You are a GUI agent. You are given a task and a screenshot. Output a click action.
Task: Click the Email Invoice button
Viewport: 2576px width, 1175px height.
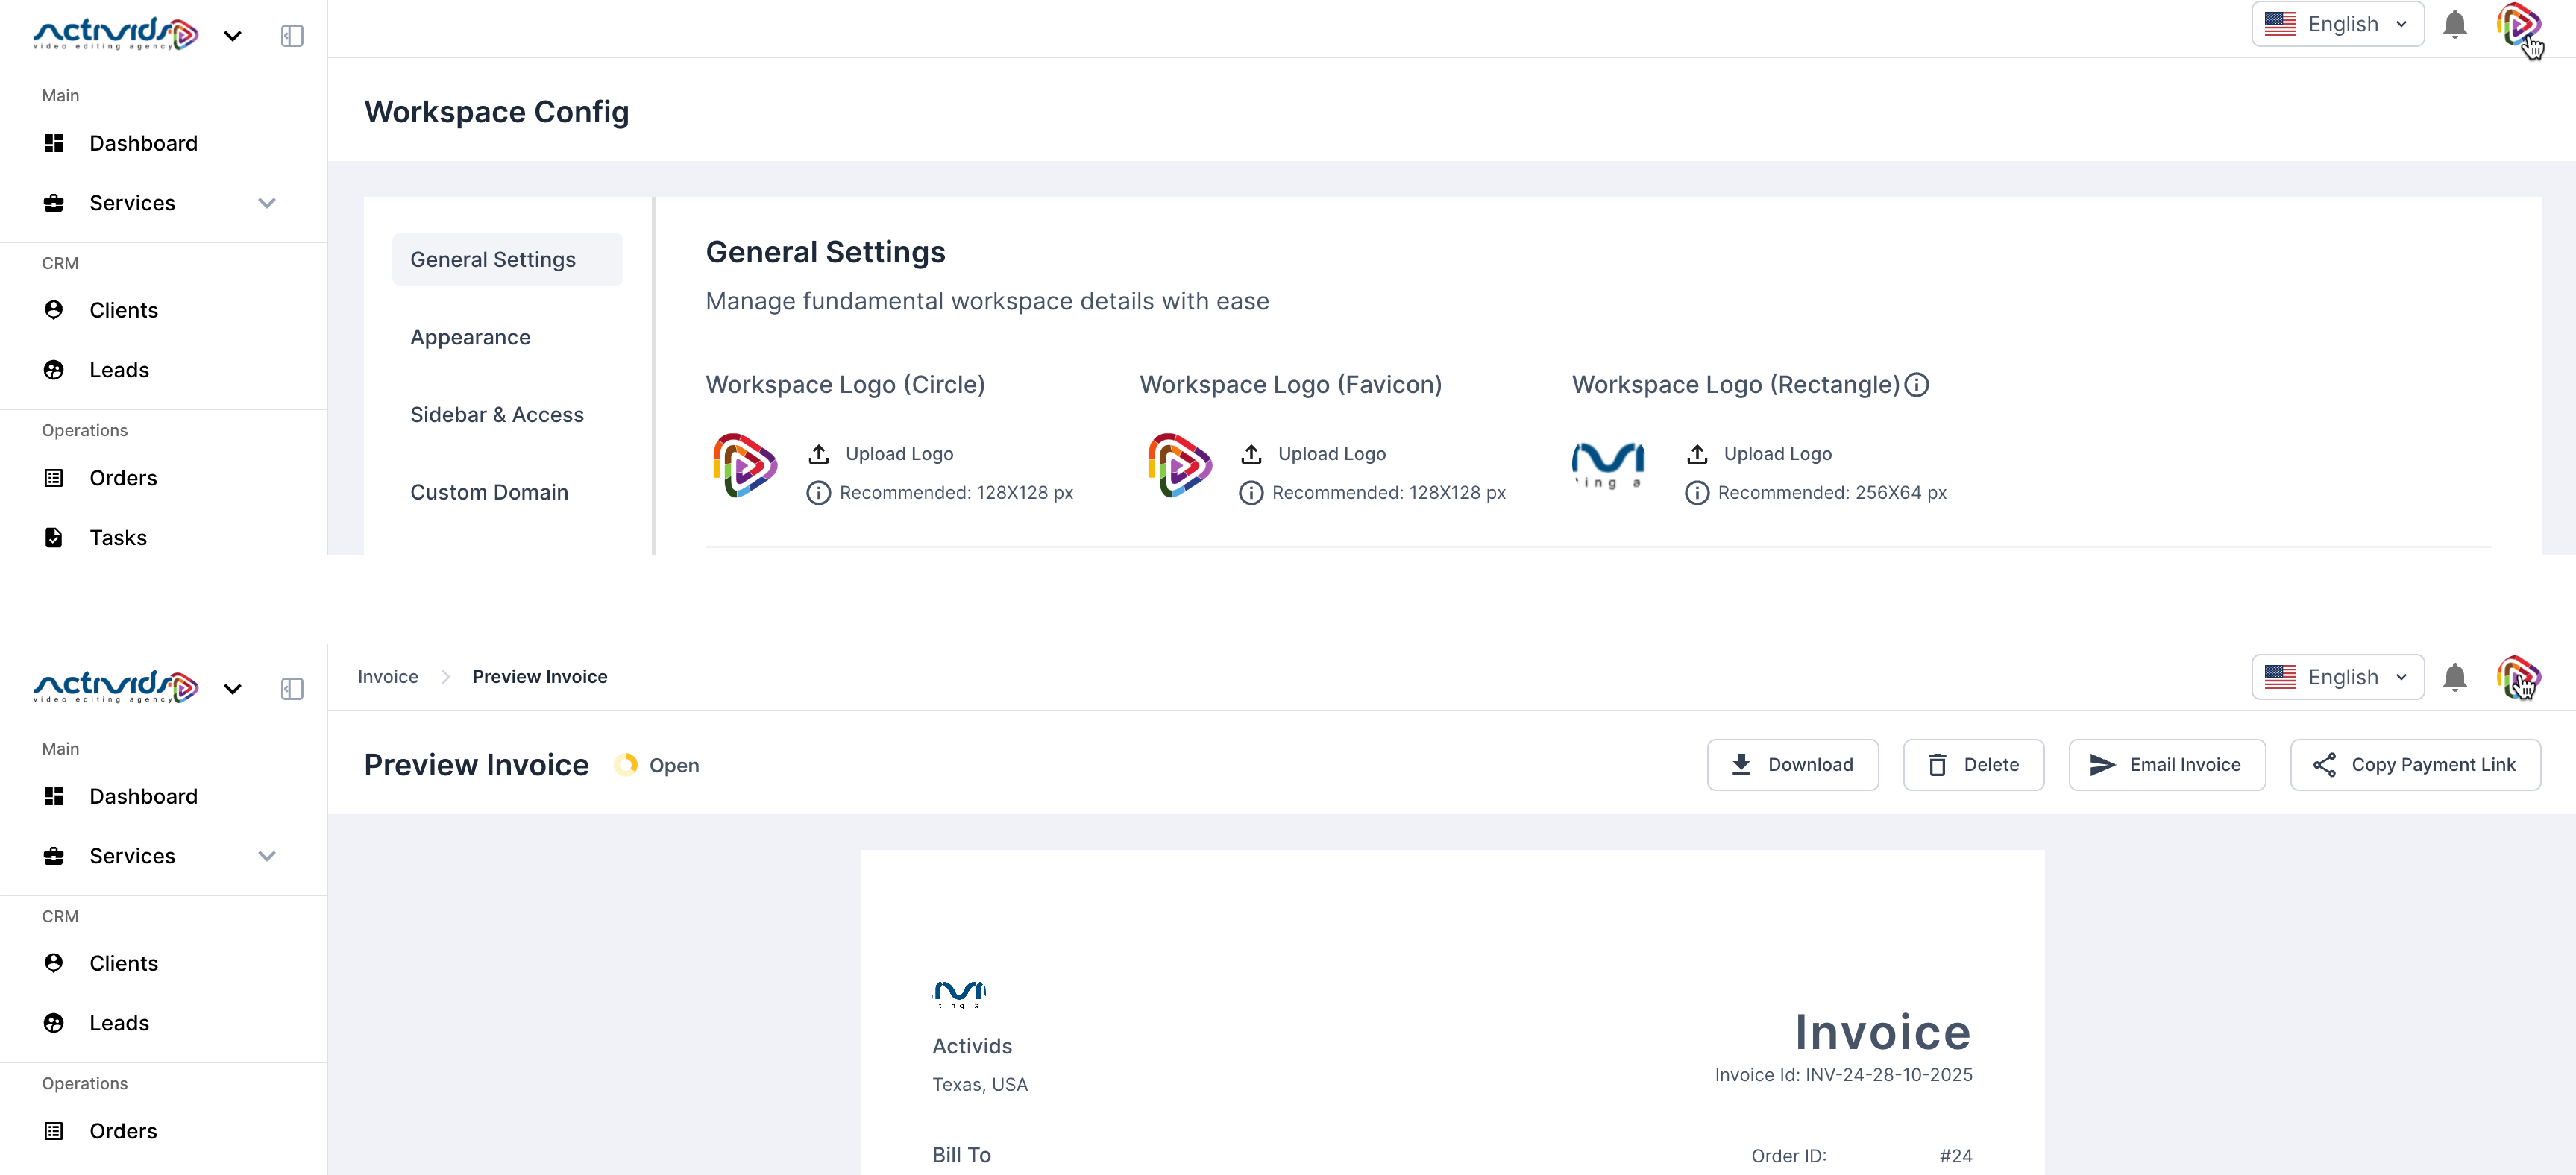pos(2166,765)
